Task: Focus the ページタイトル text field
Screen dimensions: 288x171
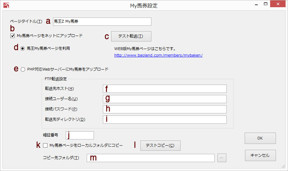Action: pos(102,22)
